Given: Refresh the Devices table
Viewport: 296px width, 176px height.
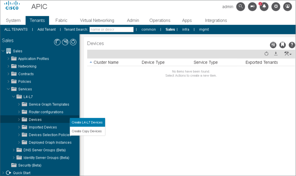Looking at the screenshot, I should (266, 54).
